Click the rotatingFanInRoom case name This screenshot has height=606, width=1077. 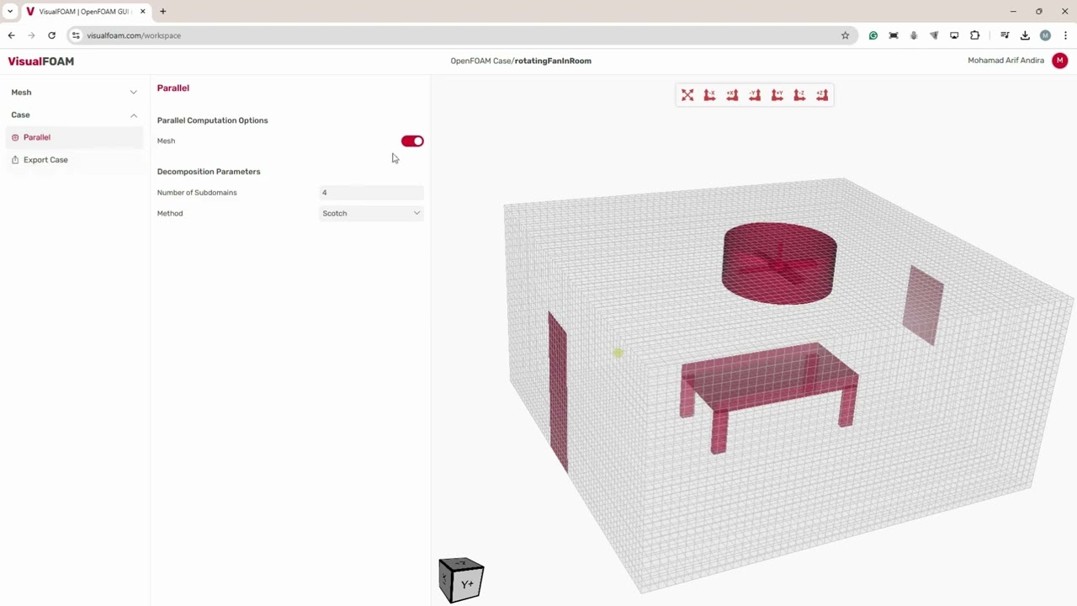(x=553, y=61)
